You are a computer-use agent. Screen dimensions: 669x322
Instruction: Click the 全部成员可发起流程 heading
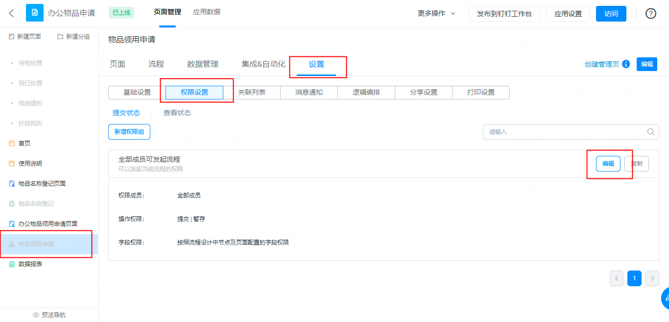149,159
